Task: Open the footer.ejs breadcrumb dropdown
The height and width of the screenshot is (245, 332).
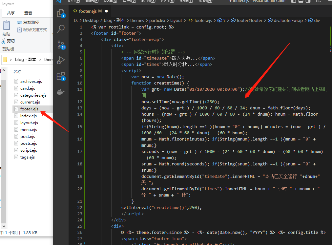Action: pyautogui.click(x=200, y=21)
